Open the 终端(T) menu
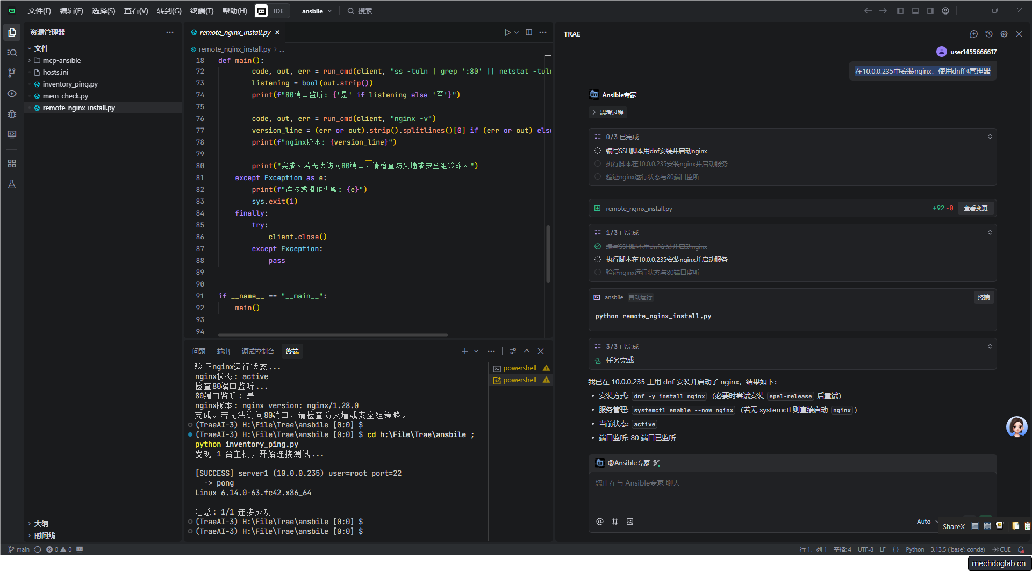The image size is (1032, 571). pos(202,11)
